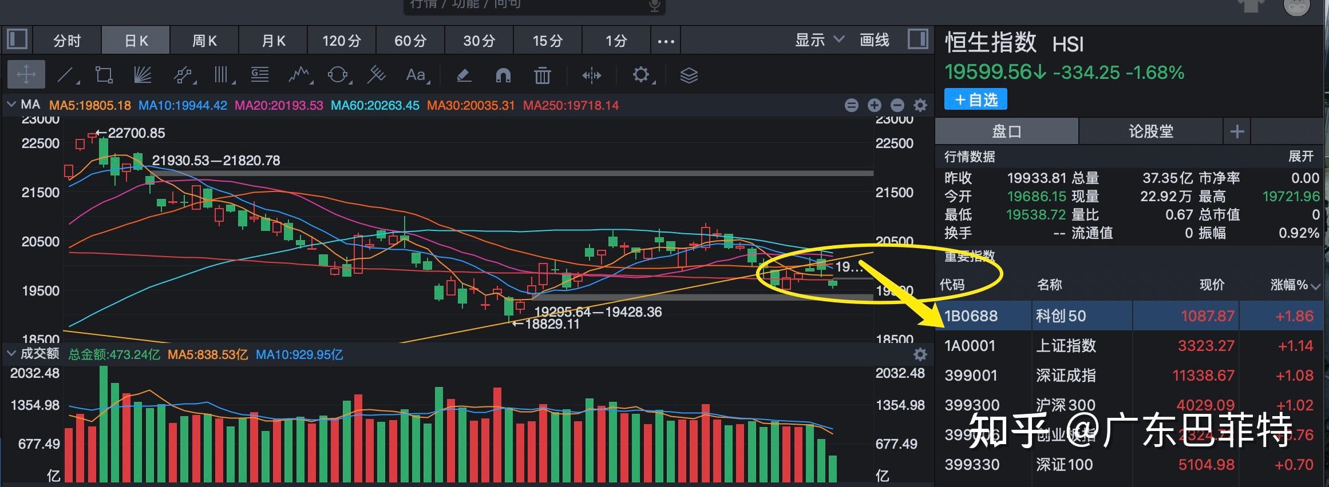The height and width of the screenshot is (487, 1329).
Task: Click the MA250:19718.14 legend label
Action: 571,106
